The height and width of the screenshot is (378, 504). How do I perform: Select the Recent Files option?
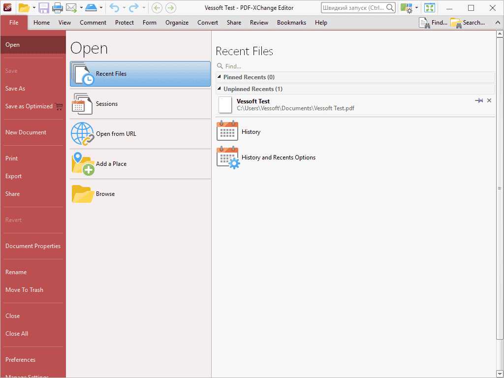pos(140,74)
